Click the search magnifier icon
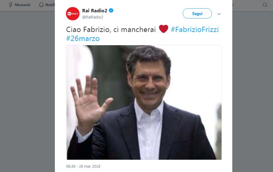 265,5
